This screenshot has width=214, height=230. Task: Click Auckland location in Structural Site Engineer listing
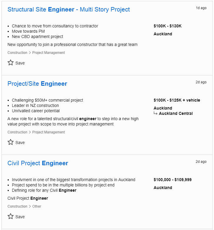[163, 34]
